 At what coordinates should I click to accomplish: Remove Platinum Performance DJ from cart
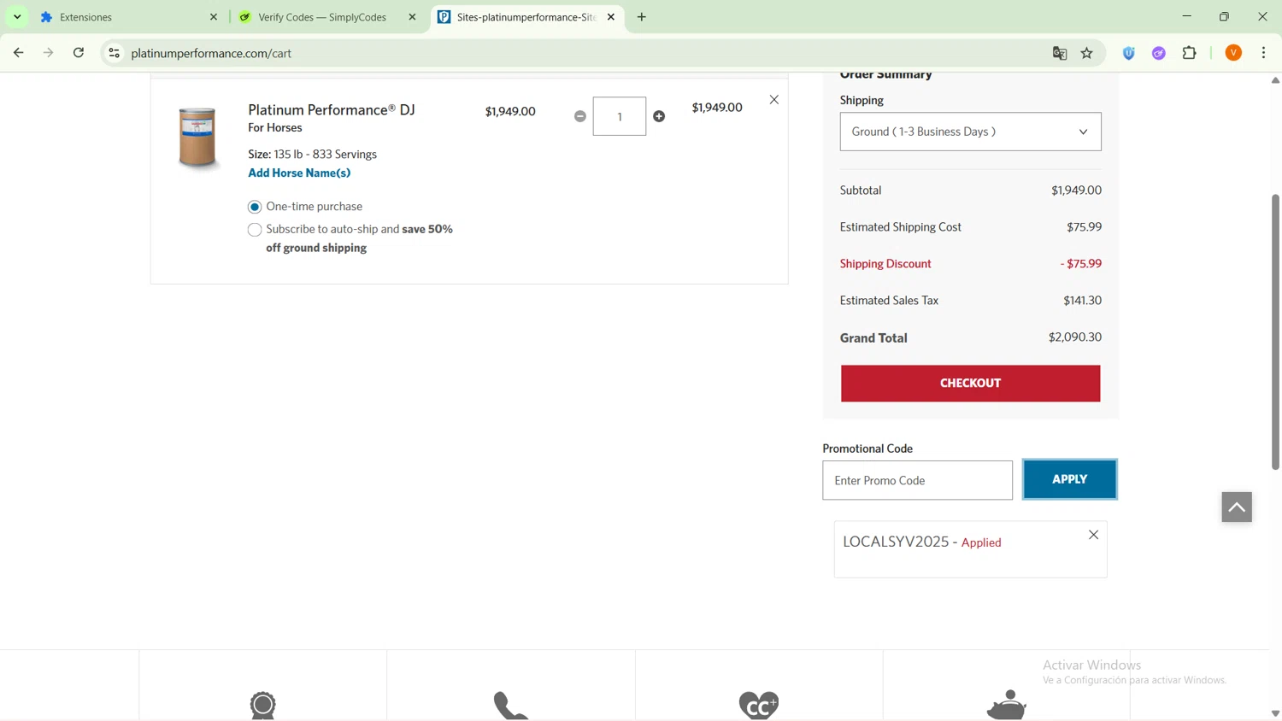click(x=774, y=100)
